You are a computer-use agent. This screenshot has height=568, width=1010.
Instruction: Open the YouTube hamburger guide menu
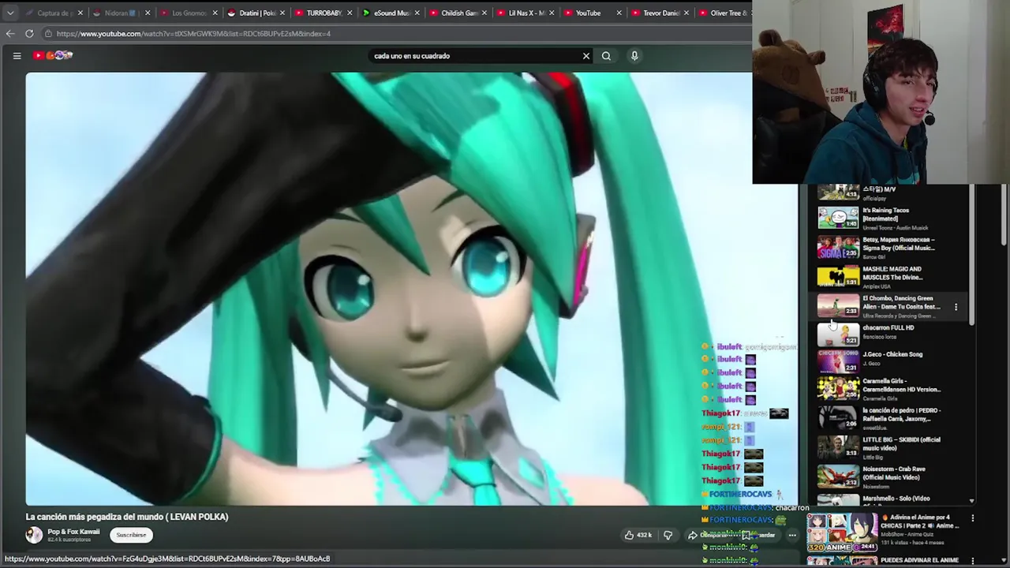(17, 56)
